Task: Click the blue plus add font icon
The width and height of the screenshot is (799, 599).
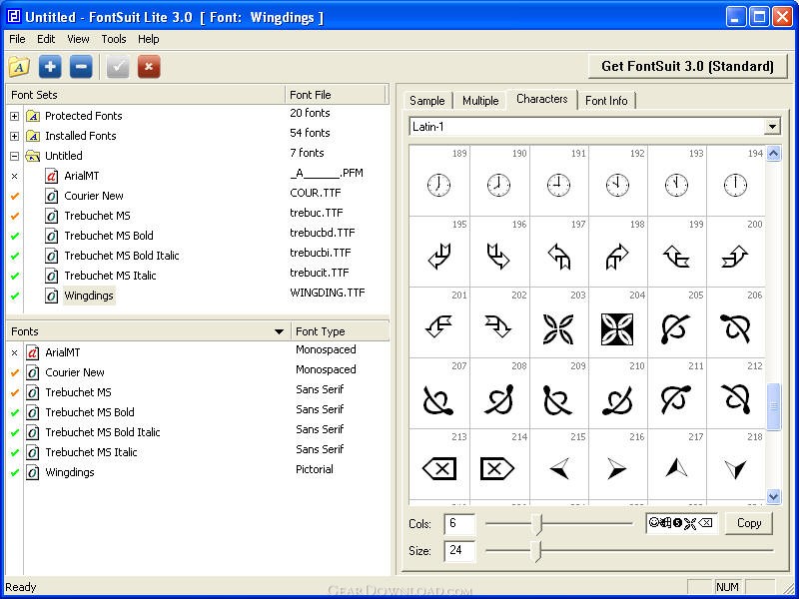Action: pyautogui.click(x=50, y=67)
